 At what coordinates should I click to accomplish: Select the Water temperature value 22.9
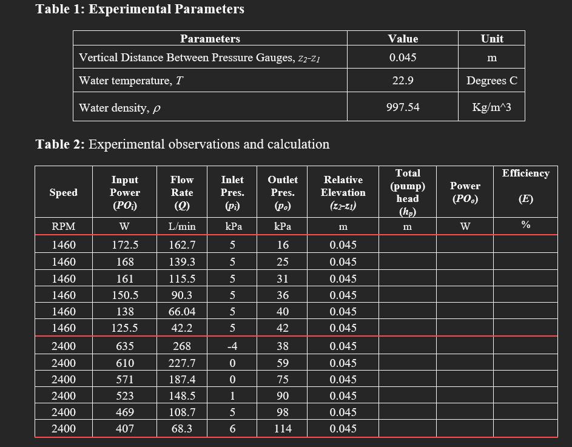pyautogui.click(x=403, y=80)
